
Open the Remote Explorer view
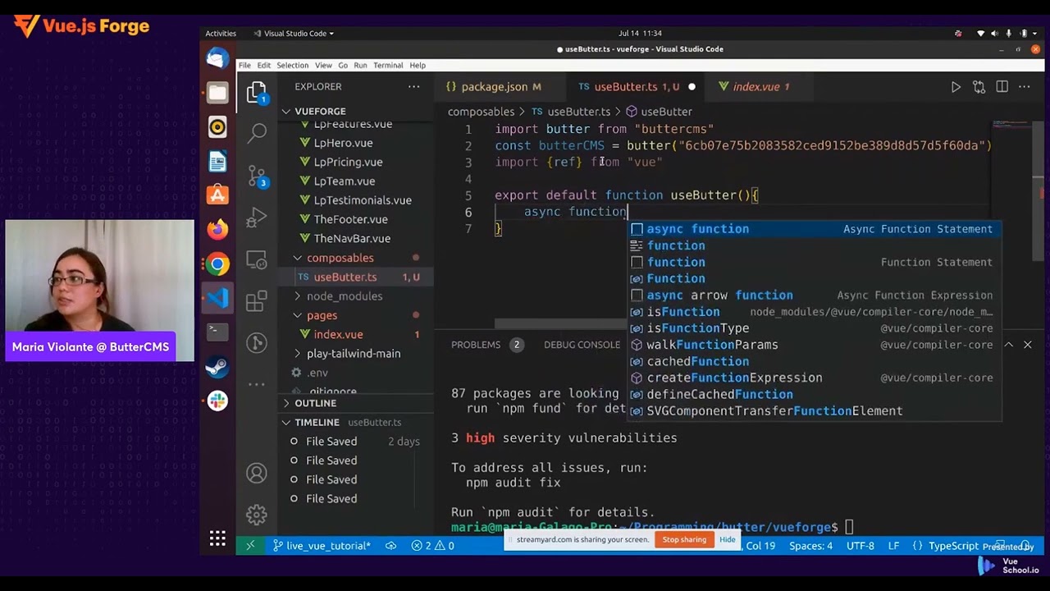(x=257, y=260)
